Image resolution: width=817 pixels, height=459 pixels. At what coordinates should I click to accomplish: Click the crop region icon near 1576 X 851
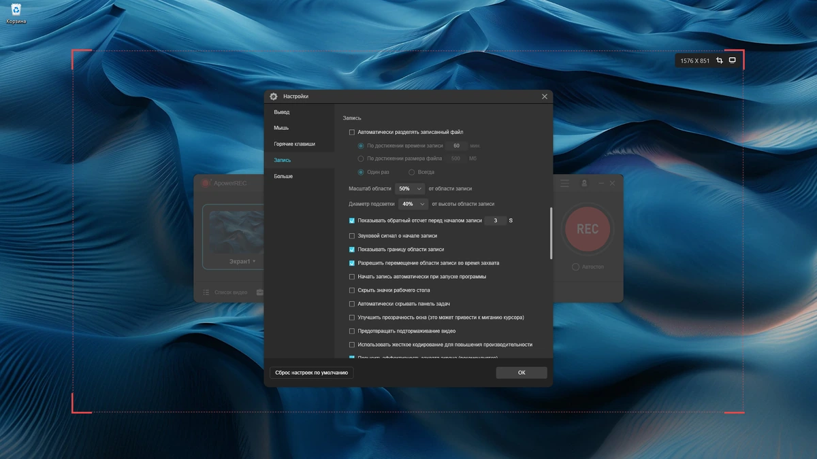click(720, 61)
